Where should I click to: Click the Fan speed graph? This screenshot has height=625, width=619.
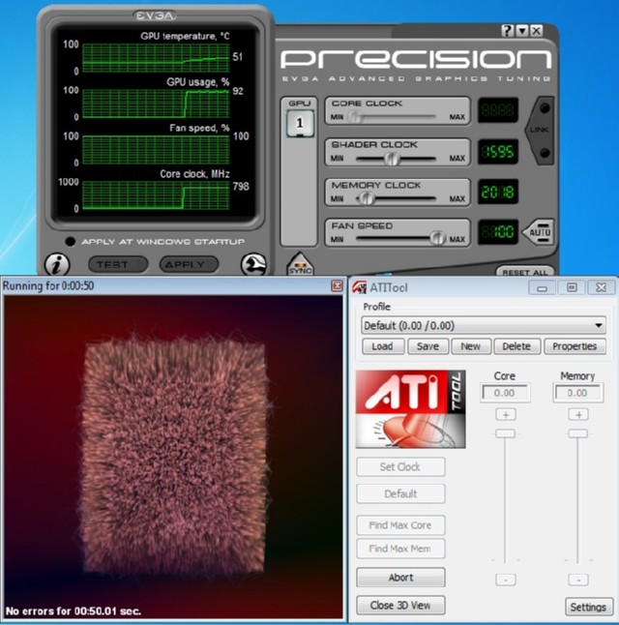[x=156, y=149]
